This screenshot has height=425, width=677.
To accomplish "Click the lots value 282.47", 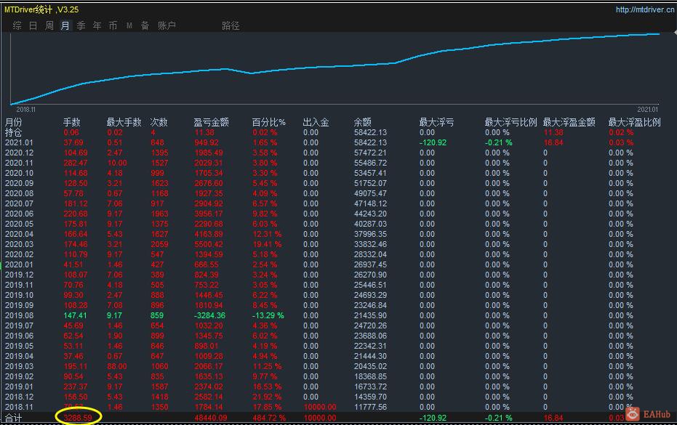I will (x=76, y=163).
